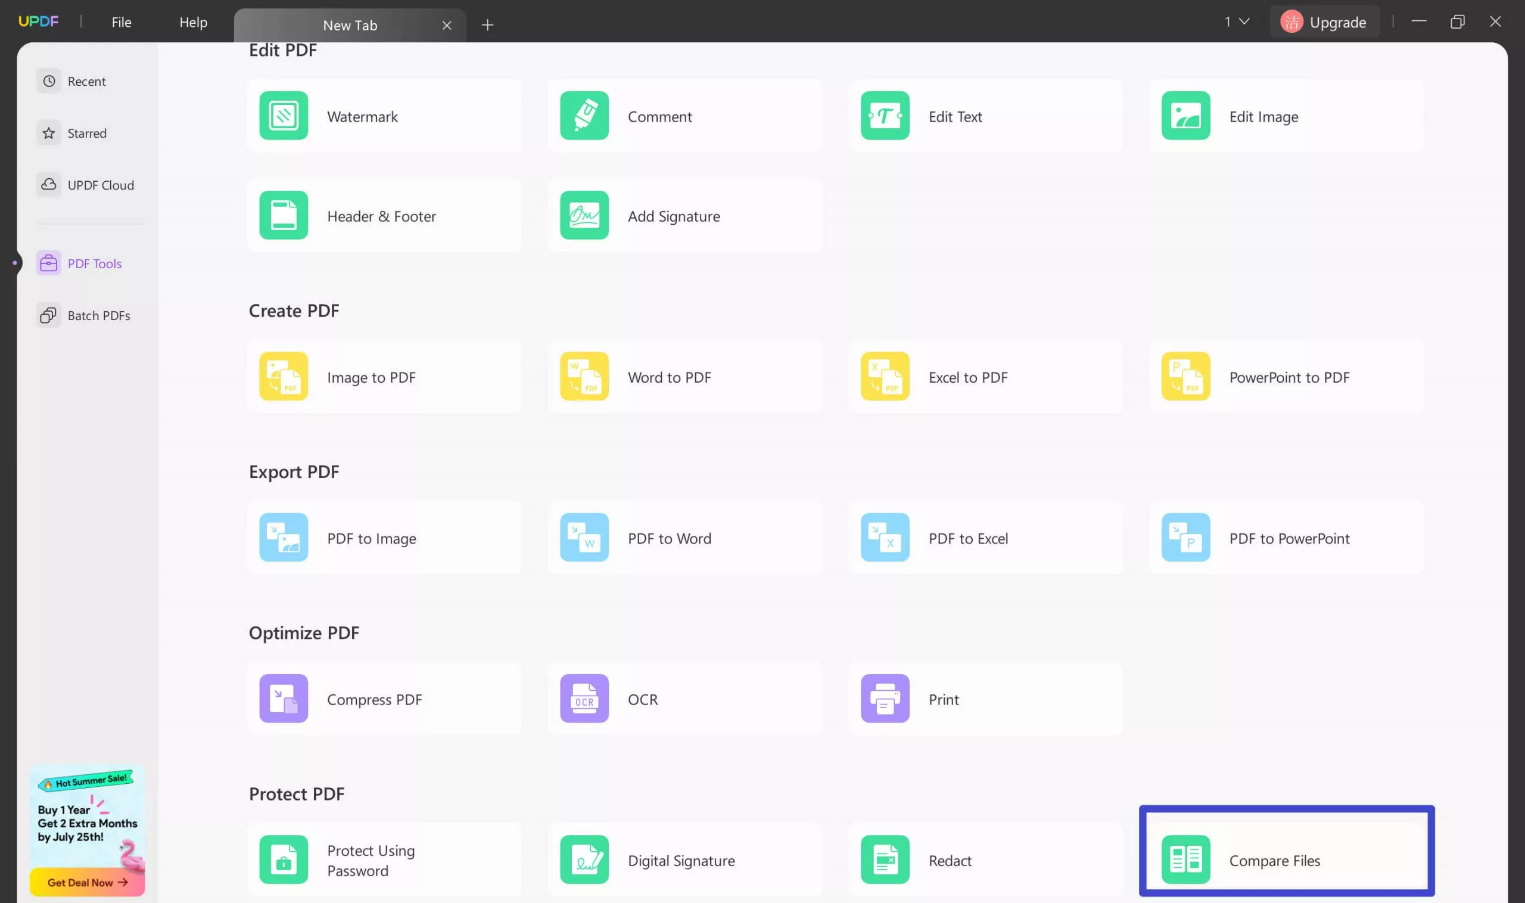Add a new tab with plus
This screenshot has height=903, width=1525.
pos(487,25)
